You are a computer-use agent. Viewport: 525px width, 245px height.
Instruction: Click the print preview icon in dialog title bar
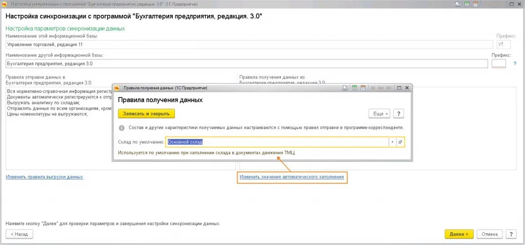346,88
